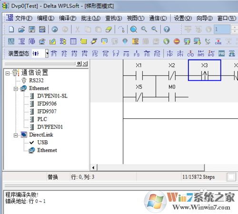Select IFD9506 in the tree
This screenshot has height=214, width=238.
tap(47, 104)
